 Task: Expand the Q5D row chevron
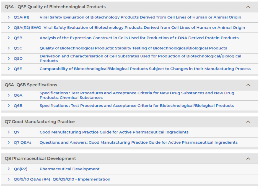point(9,58)
